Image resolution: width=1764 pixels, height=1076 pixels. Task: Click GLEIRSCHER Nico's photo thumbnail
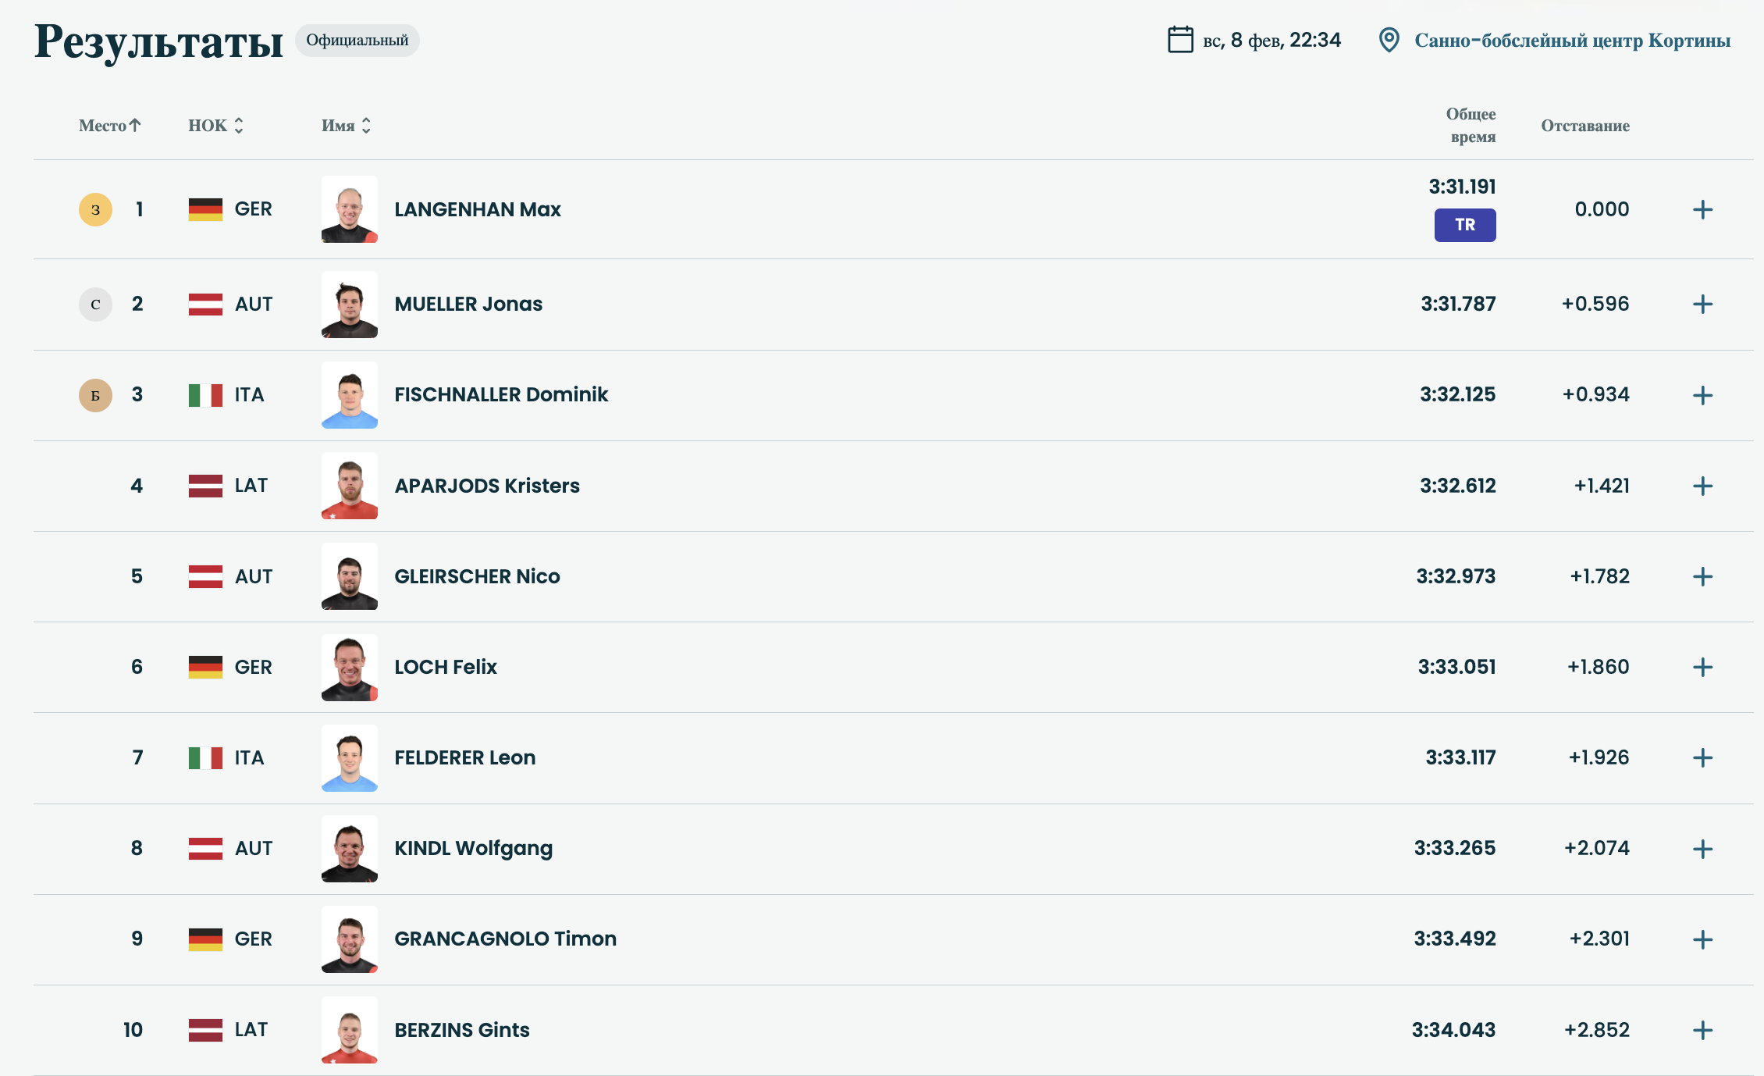[349, 576]
